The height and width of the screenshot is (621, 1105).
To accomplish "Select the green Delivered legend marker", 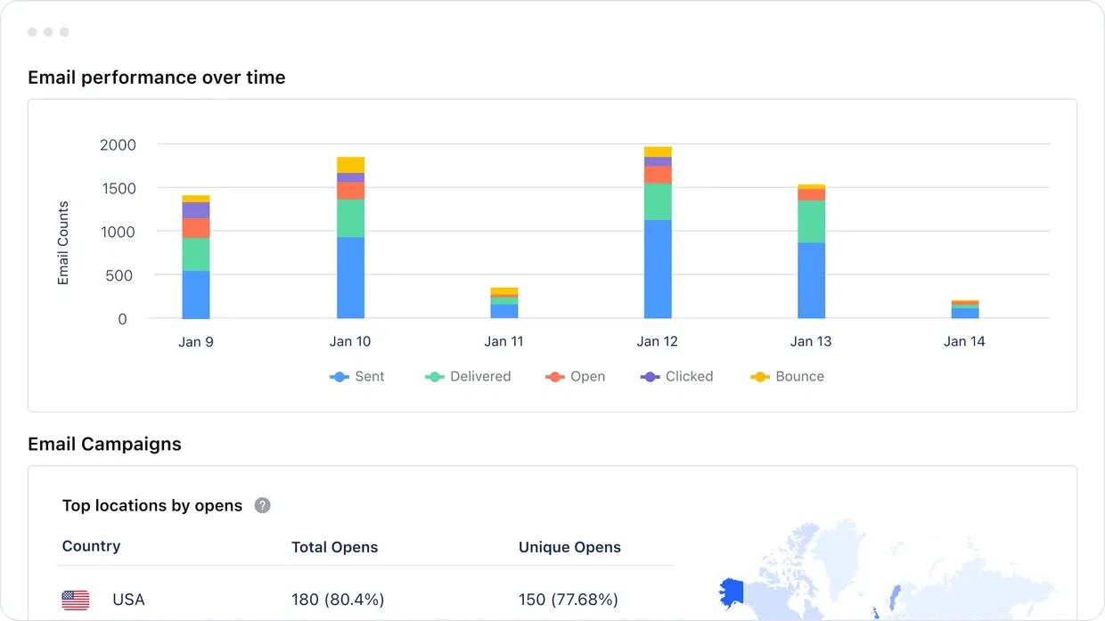I will click(x=433, y=376).
